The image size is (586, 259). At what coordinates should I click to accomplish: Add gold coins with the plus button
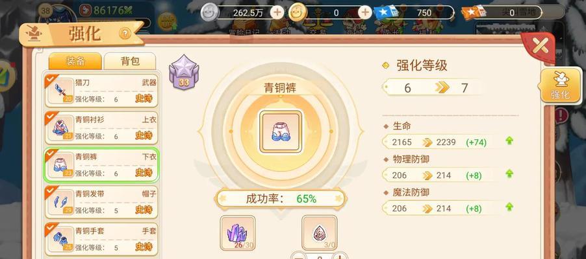coord(365,13)
